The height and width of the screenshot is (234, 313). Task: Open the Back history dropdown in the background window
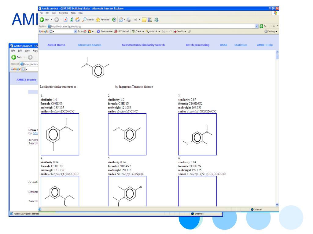[x=24, y=57]
